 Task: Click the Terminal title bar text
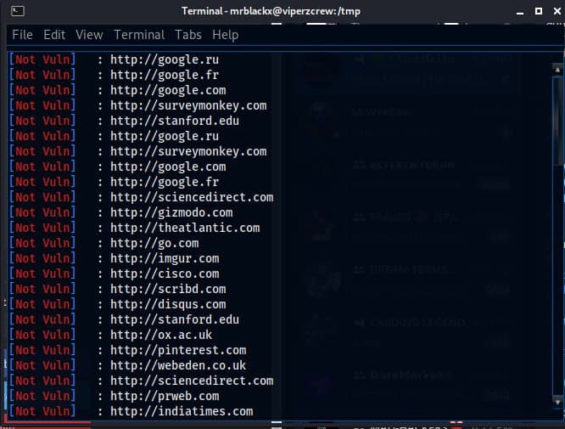click(x=281, y=10)
